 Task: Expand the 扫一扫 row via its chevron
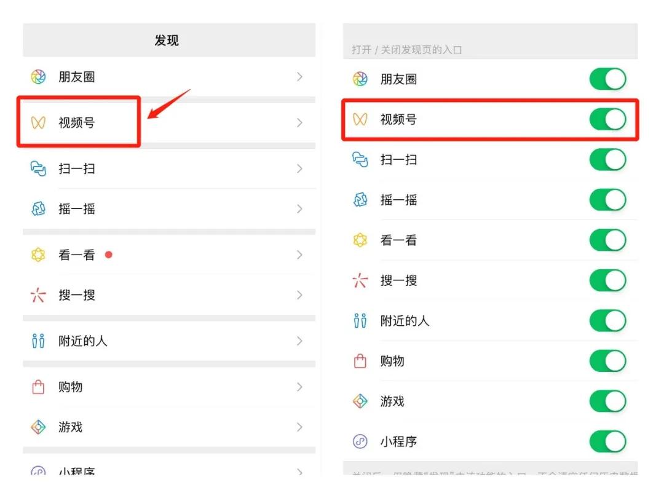tap(299, 168)
